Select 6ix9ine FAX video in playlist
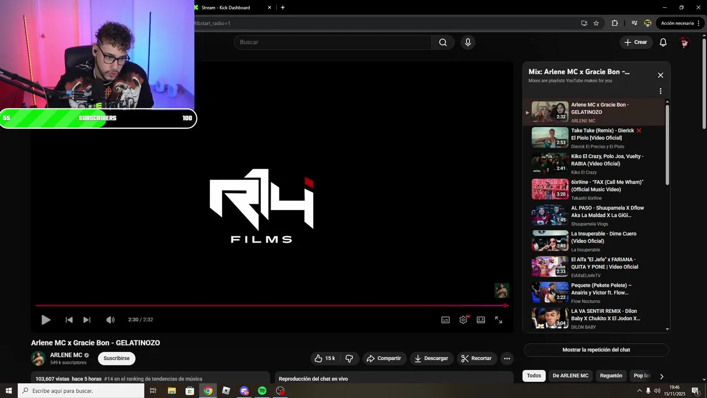This screenshot has width=707, height=398. tap(594, 189)
